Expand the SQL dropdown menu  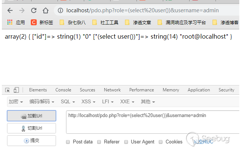coord(68,101)
